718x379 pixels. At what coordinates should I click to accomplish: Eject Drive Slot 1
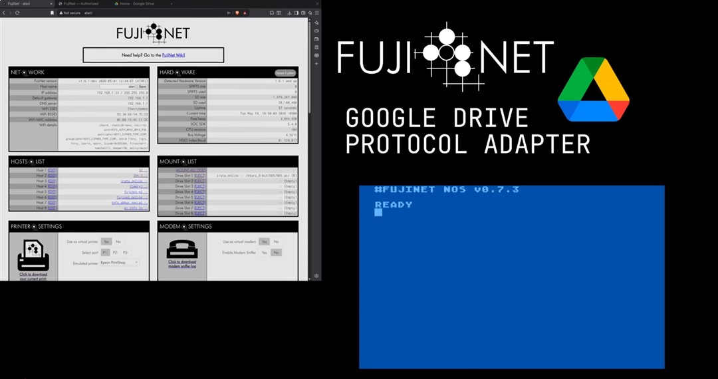click(199, 176)
